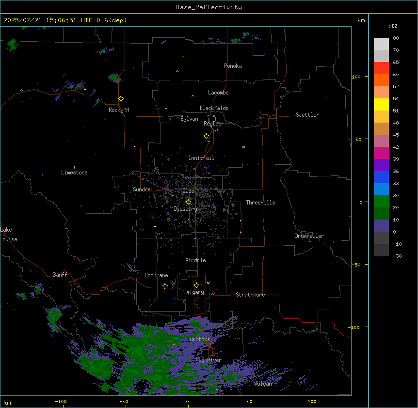The height and width of the screenshot is (408, 418).
Task: Select the orange 60 dBZ legend swatch
Action: click(x=381, y=80)
